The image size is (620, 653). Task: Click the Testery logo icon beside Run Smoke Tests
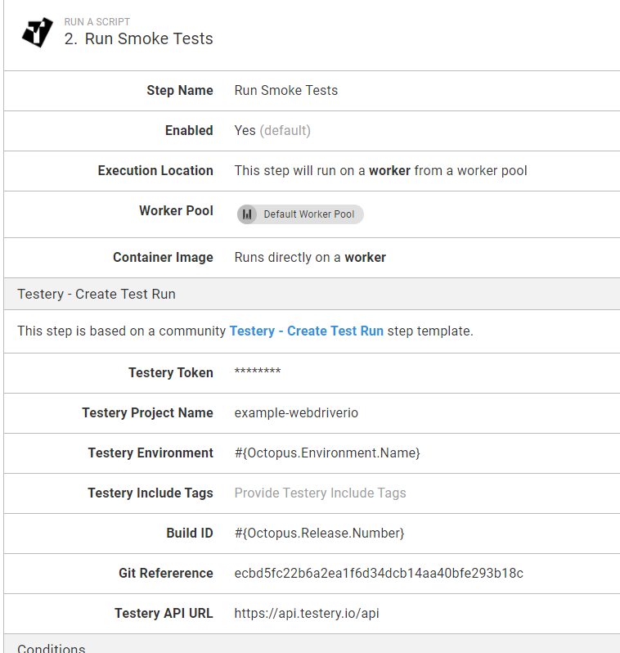point(38,32)
